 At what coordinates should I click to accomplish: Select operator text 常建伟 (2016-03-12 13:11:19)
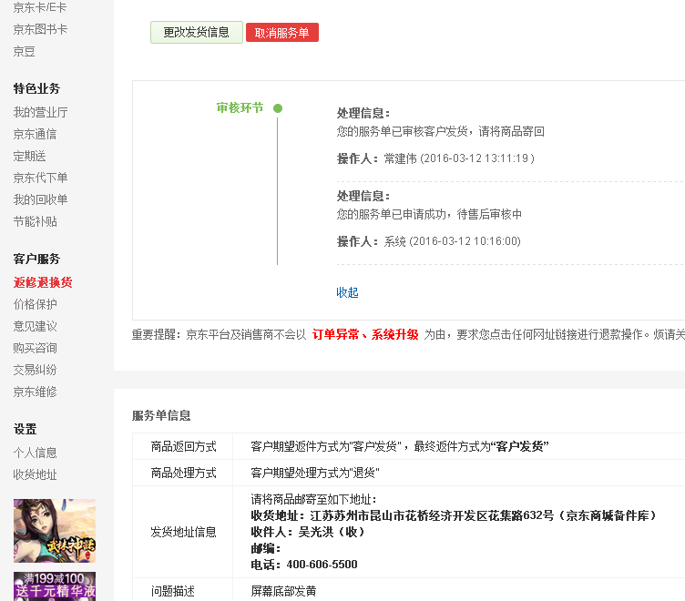[459, 158]
